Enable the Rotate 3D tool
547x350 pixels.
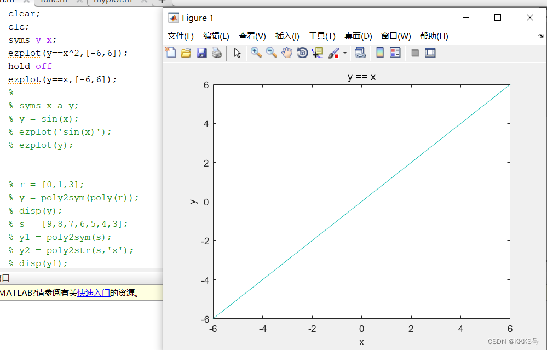click(x=302, y=53)
